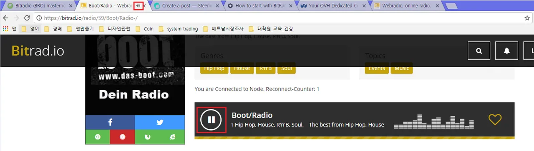Viewport: 534px width, 151px height.
Task: Select the House genre tag
Action: click(x=242, y=68)
